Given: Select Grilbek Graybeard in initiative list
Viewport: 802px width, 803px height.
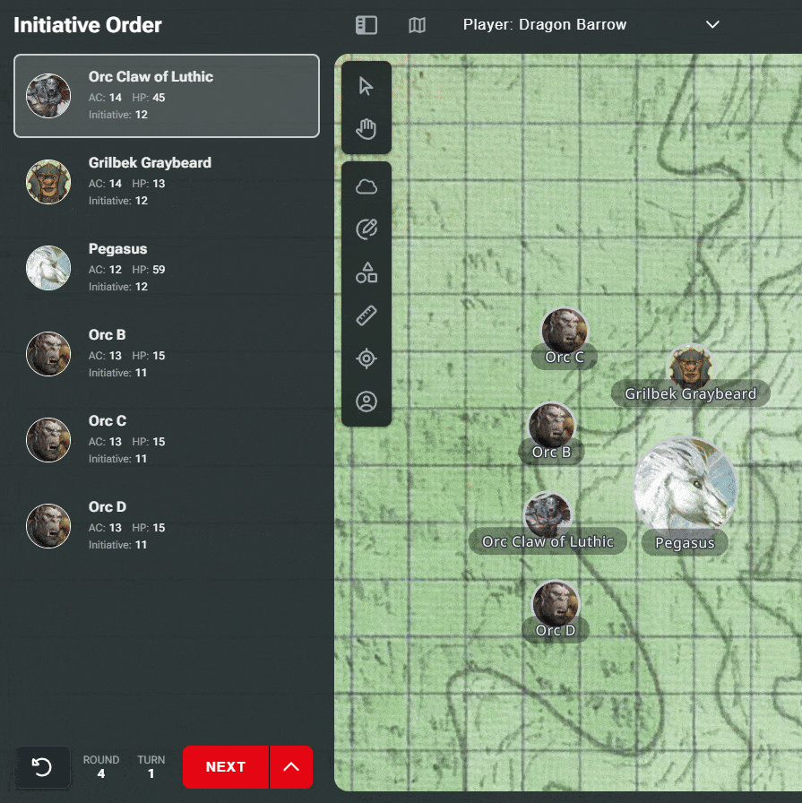Looking at the screenshot, I should (x=167, y=182).
